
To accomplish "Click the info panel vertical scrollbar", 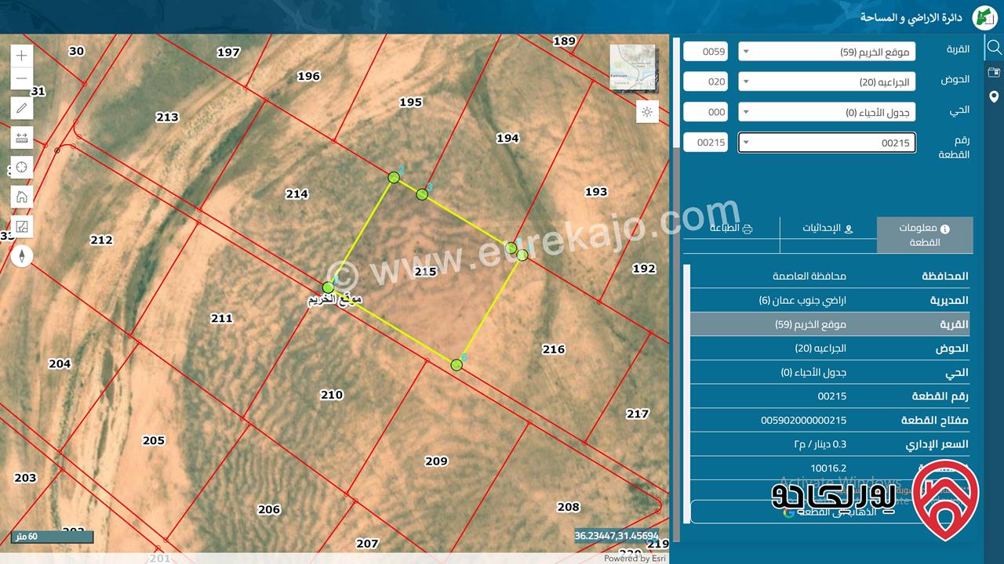I will (687, 393).
